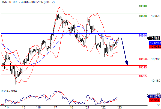Select the RSI value tag 61.8378
Viewport: 161px width, 109px height.
[154, 96]
